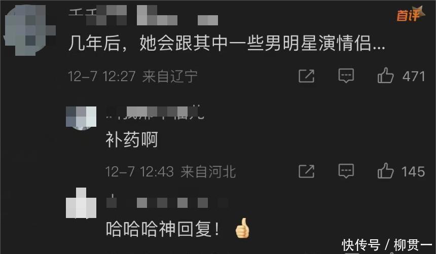This screenshot has width=436, height=254.
Task: Open username above the 哈哈哈神回复 reply
Action: (x=167, y=202)
